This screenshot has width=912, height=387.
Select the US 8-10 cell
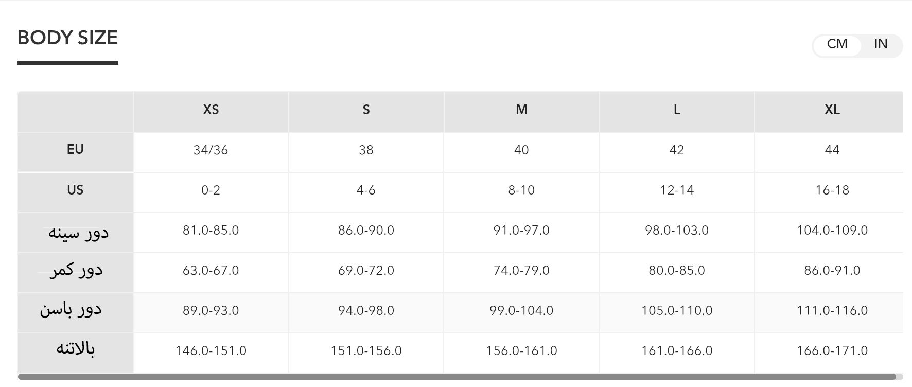click(521, 190)
